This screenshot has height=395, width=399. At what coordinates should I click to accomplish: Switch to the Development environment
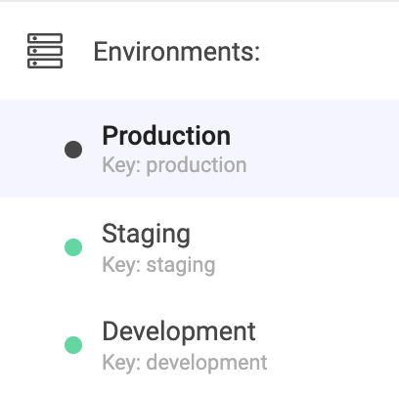click(x=199, y=345)
